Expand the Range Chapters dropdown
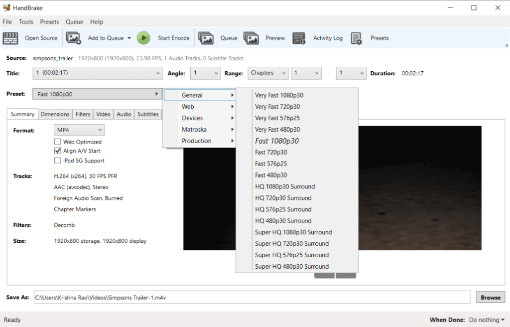Image resolution: width=510 pixels, height=327 pixels. tap(268, 73)
